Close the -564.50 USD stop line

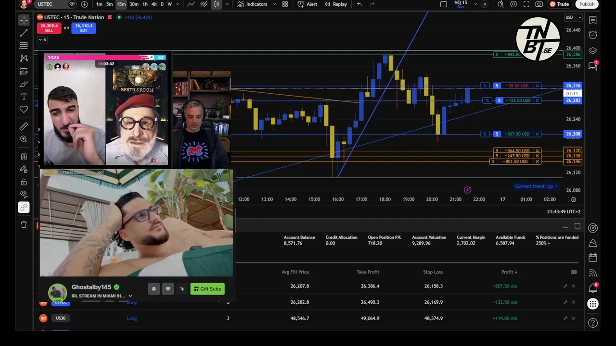[537, 151]
